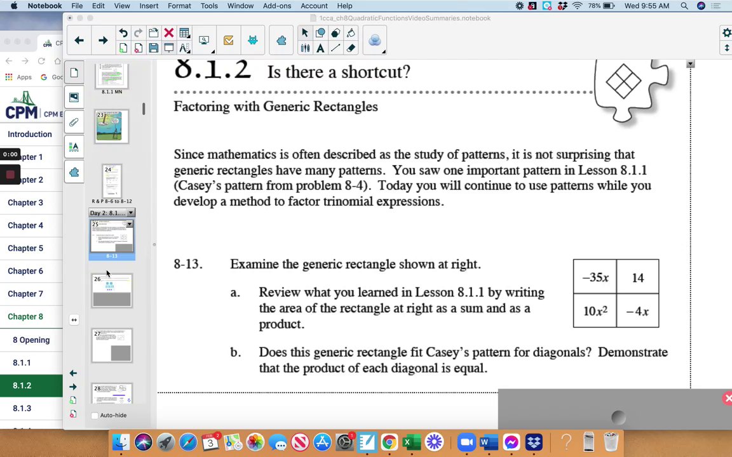Select page 27 thumbnail

click(x=112, y=345)
